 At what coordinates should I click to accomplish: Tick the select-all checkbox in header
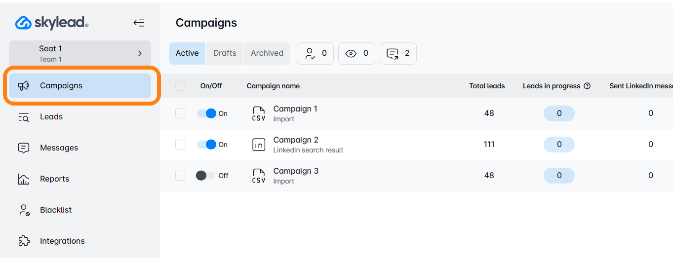pyautogui.click(x=180, y=86)
